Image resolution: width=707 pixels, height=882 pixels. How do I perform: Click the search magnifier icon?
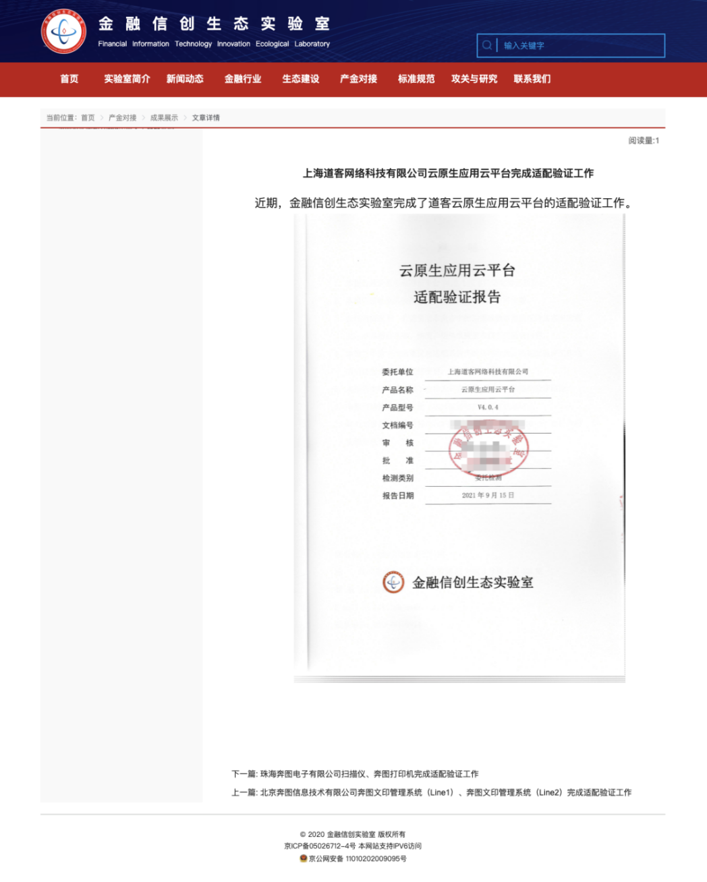486,45
